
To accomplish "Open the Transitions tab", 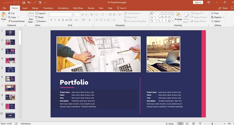I will 48,8.
